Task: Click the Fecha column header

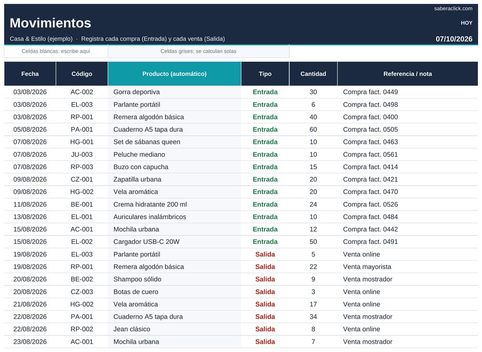Action: (x=30, y=74)
